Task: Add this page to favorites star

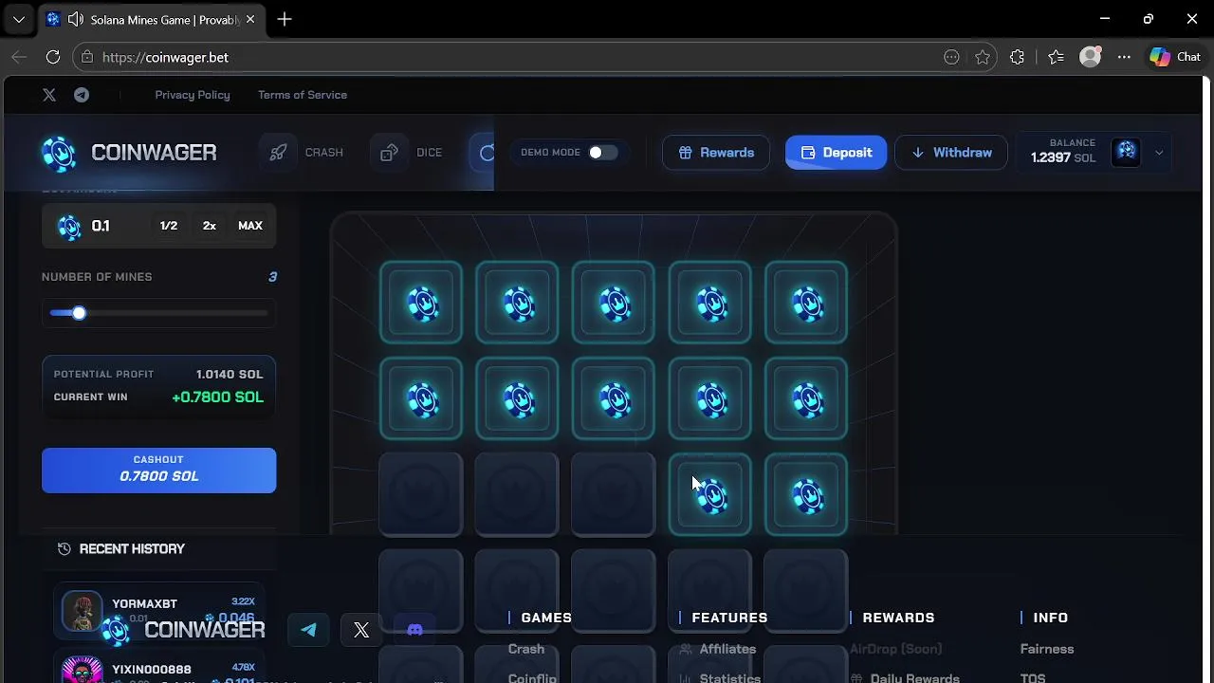Action: tap(983, 57)
